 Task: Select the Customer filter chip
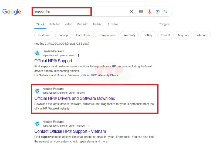44,35
